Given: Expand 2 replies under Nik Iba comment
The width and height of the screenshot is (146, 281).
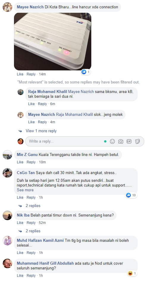Looking at the screenshot, I should click(33, 231).
